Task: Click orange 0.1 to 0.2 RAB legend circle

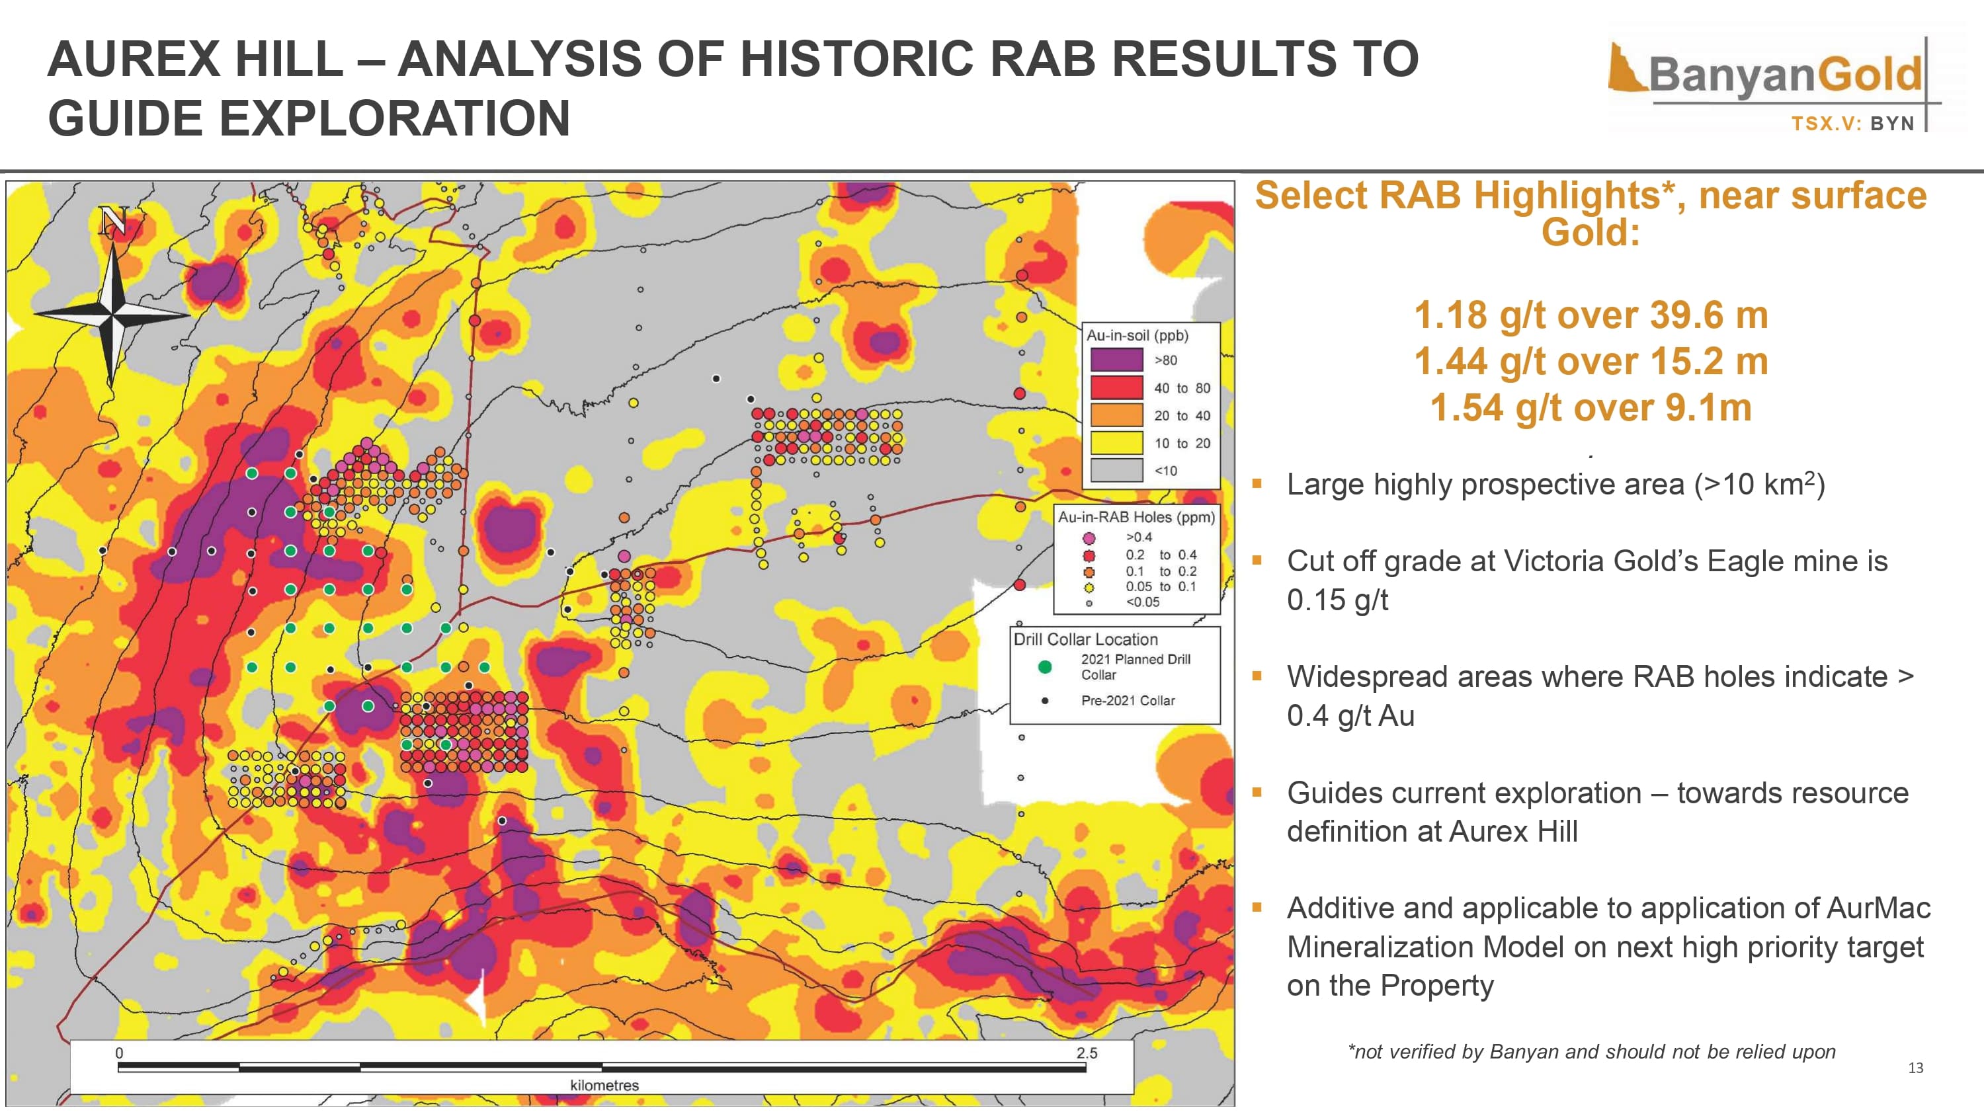Action: point(1089,573)
